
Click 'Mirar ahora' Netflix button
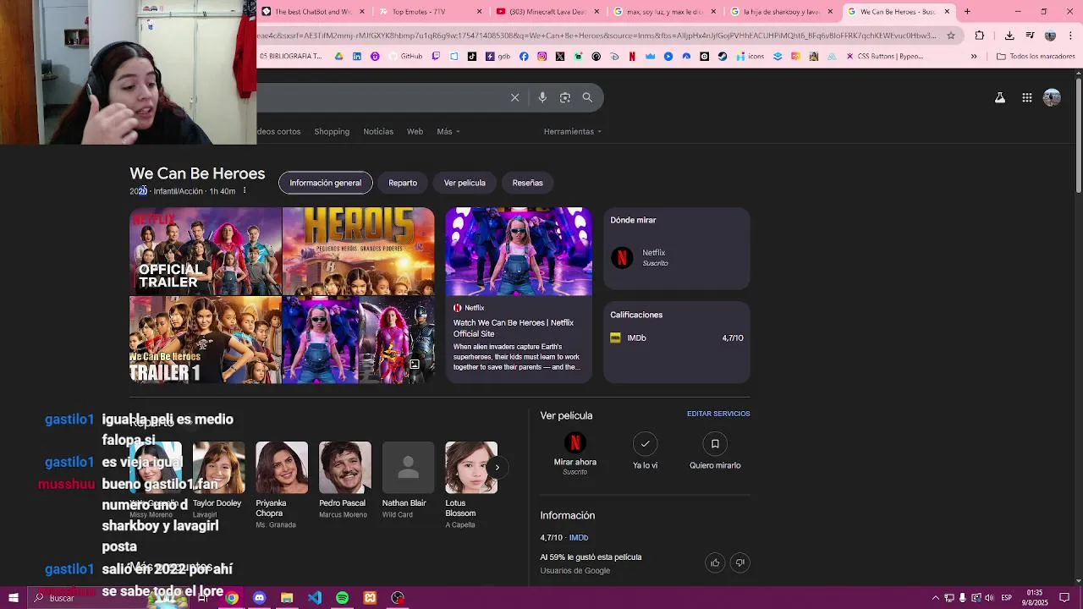pyautogui.click(x=575, y=453)
